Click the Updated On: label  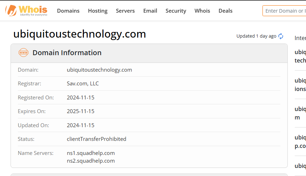(x=33, y=125)
